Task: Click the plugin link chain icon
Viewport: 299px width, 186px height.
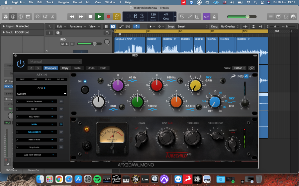Action: (x=251, y=68)
